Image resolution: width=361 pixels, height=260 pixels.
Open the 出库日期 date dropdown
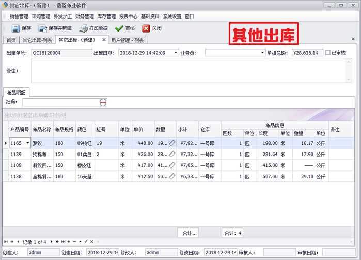pyautogui.click(x=176, y=53)
